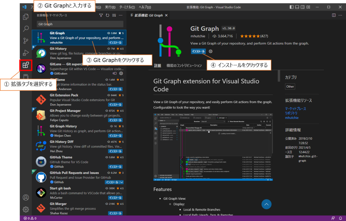This screenshot has width=346, height=221.
Task: Open the Explorer view in activity bar
Action: [26, 17]
